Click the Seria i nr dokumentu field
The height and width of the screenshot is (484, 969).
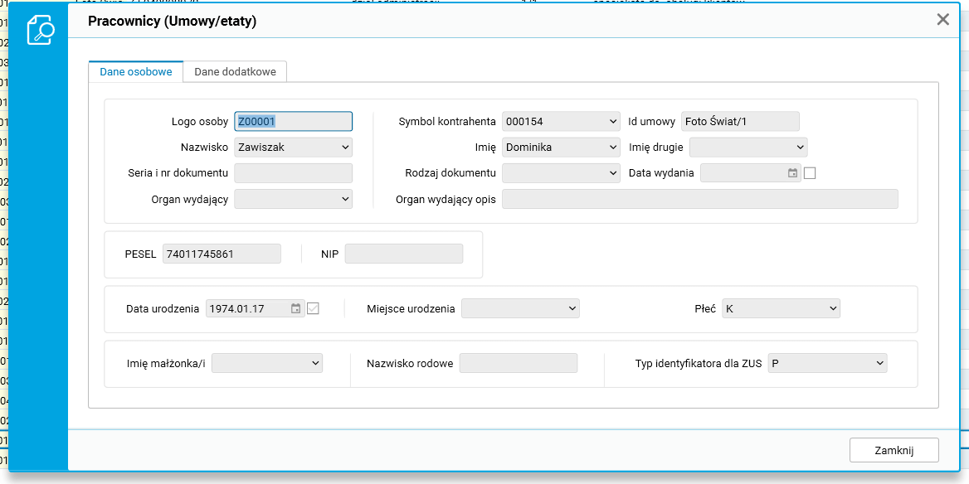pyautogui.click(x=293, y=173)
